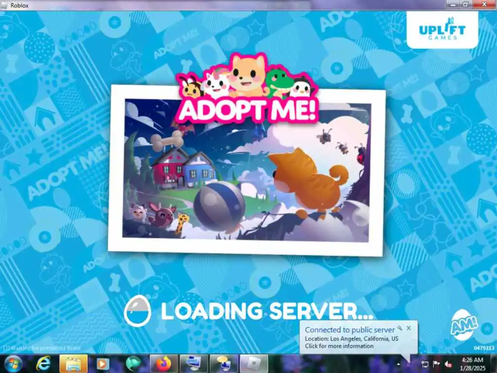The image size is (497, 373).
Task: Open the notification balloon wrench options
Action: click(x=400, y=328)
